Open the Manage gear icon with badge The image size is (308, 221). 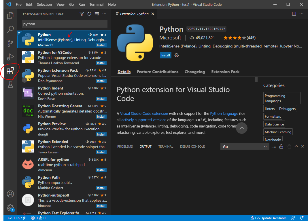[10, 208]
